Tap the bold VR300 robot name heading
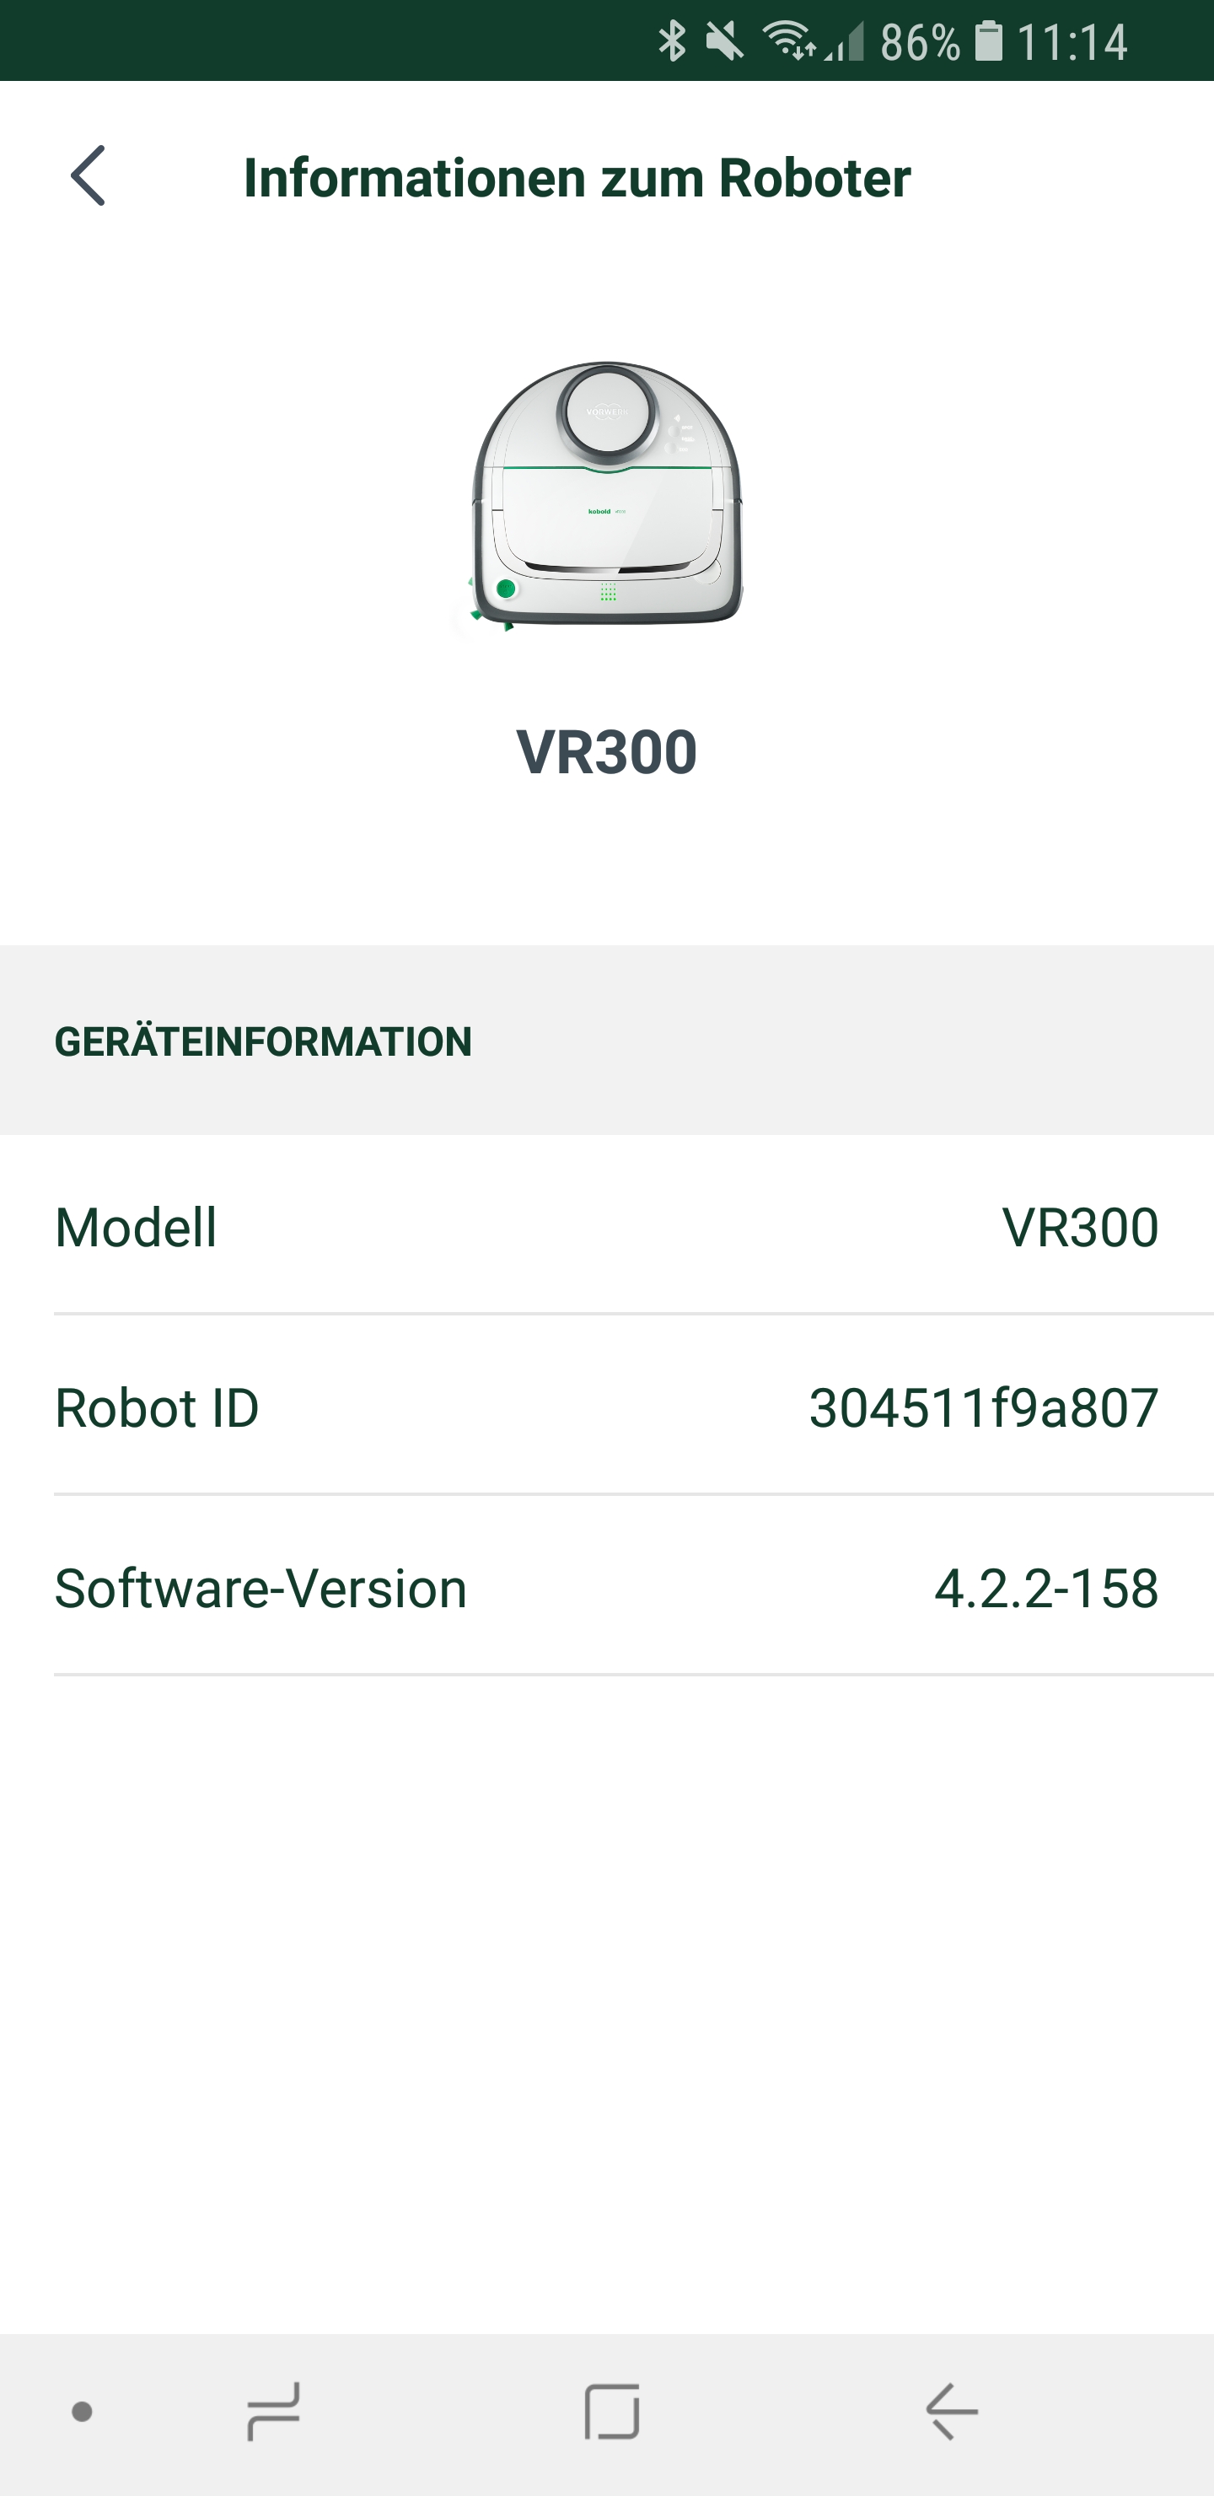The height and width of the screenshot is (2496, 1214). [x=606, y=752]
